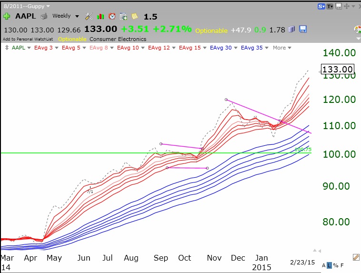Click the vertical resize arrows before AAPL legend

[7, 48]
